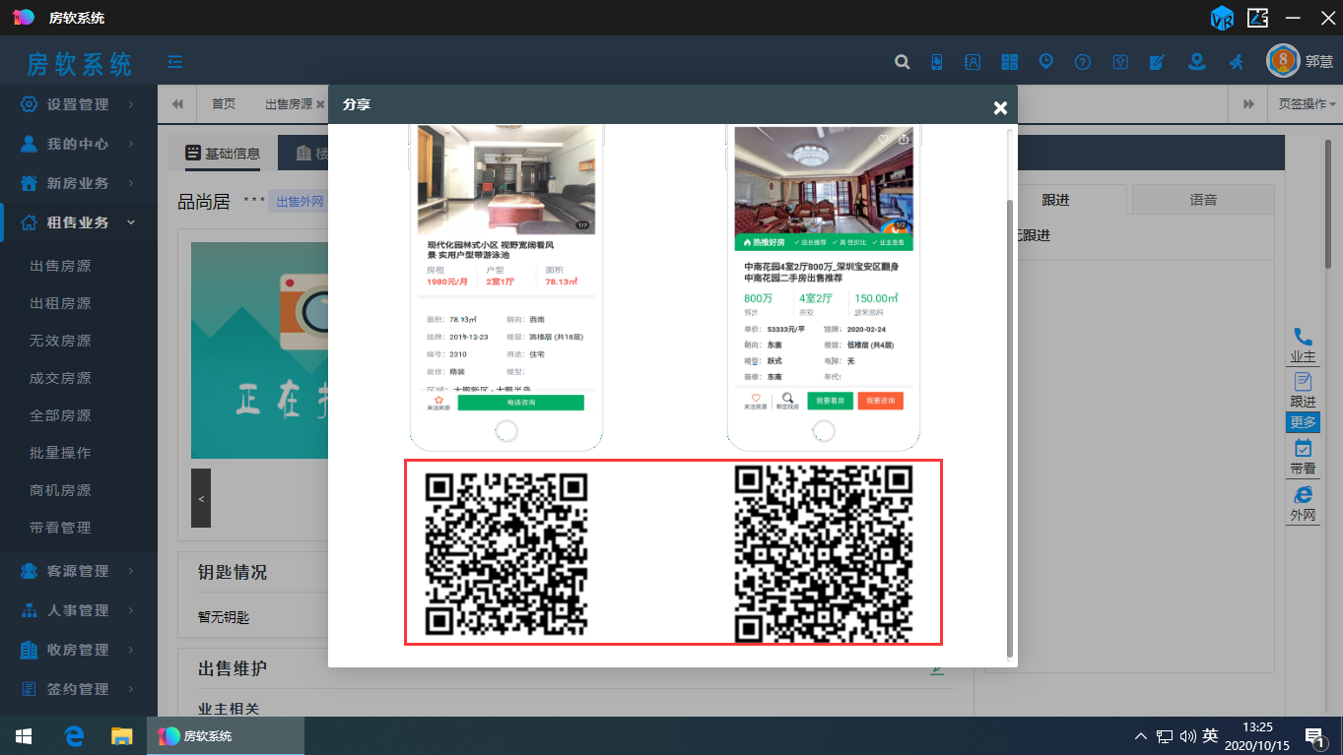Open 无效房源 in the sidebar
The image size is (1343, 755).
tap(60, 341)
